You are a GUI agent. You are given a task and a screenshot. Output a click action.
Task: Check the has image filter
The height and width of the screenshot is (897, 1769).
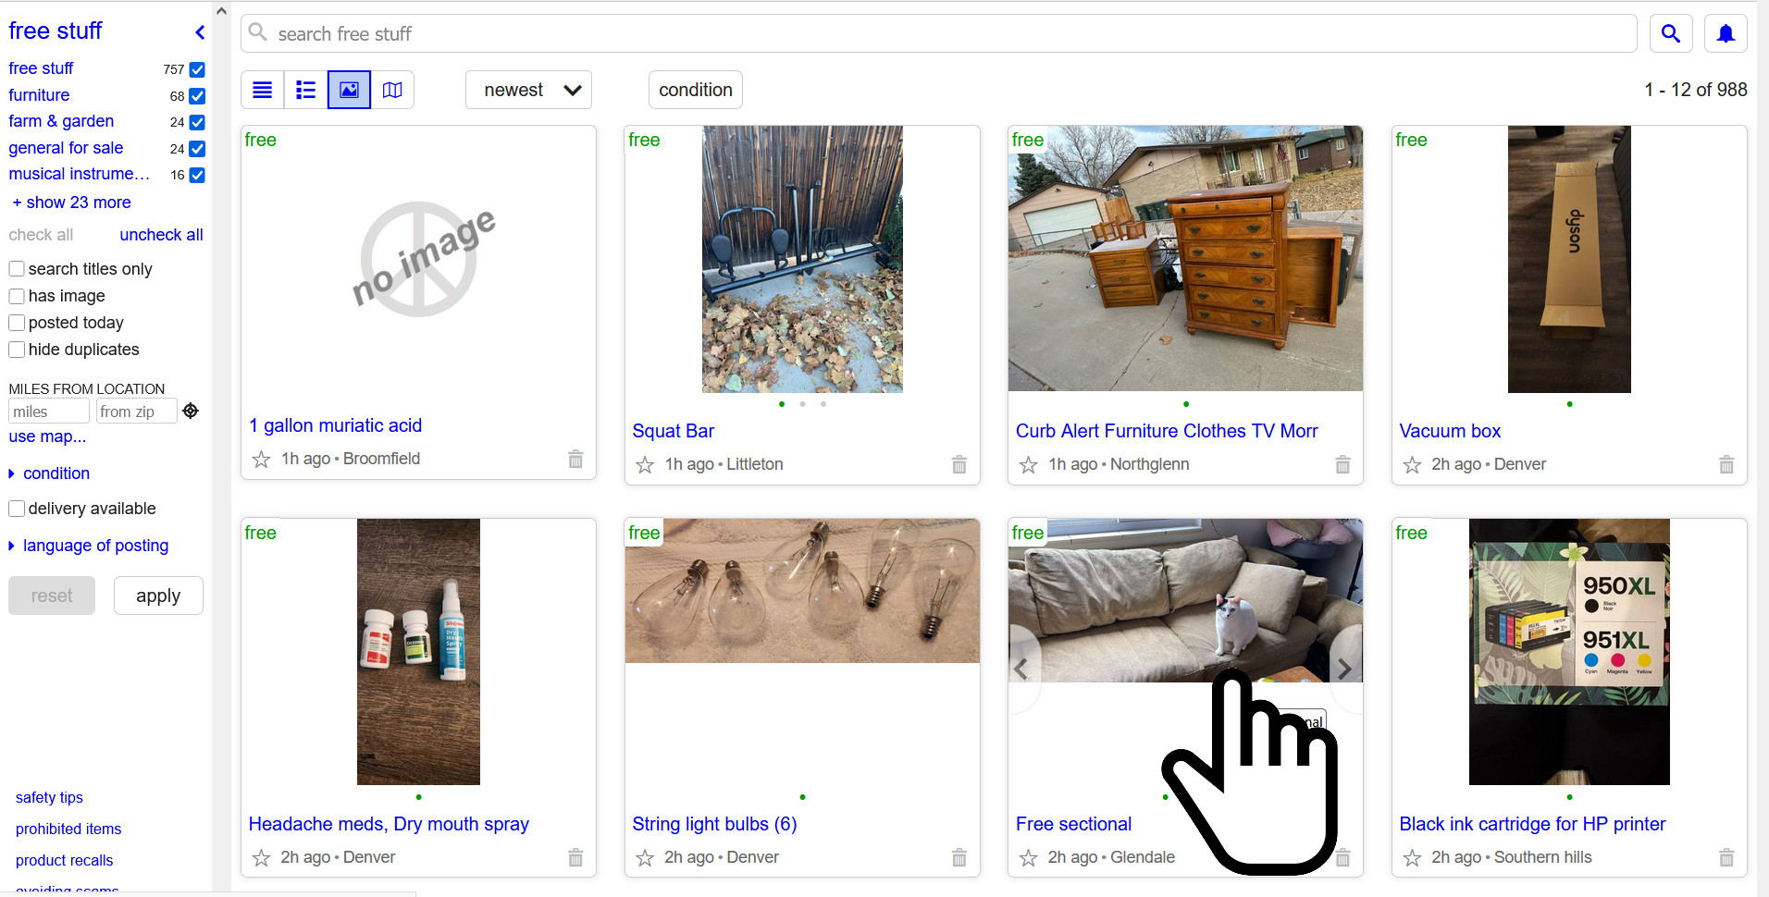pyautogui.click(x=17, y=296)
